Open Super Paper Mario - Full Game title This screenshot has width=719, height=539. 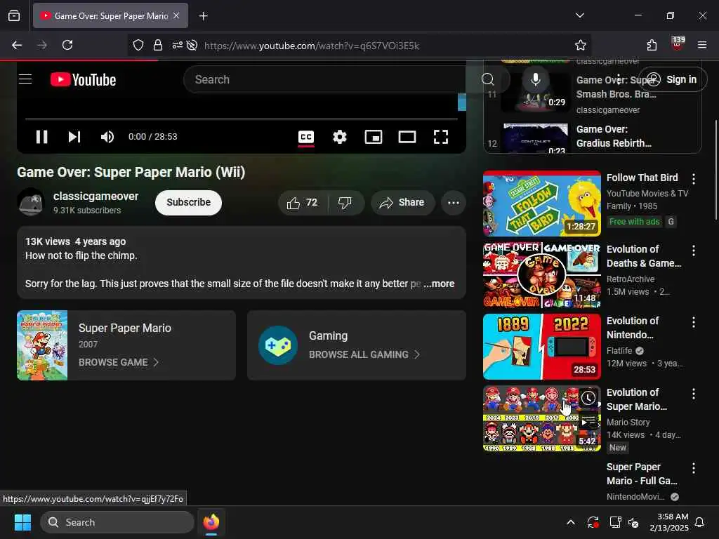[x=642, y=474]
